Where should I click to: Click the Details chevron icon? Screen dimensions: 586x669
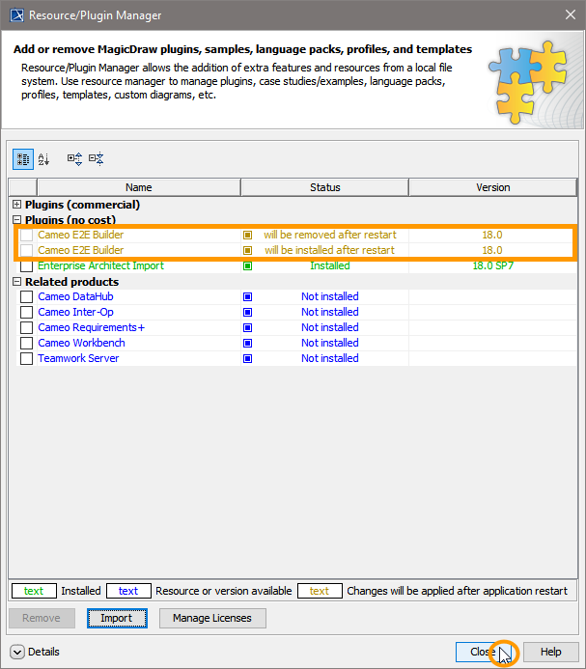pyautogui.click(x=17, y=652)
